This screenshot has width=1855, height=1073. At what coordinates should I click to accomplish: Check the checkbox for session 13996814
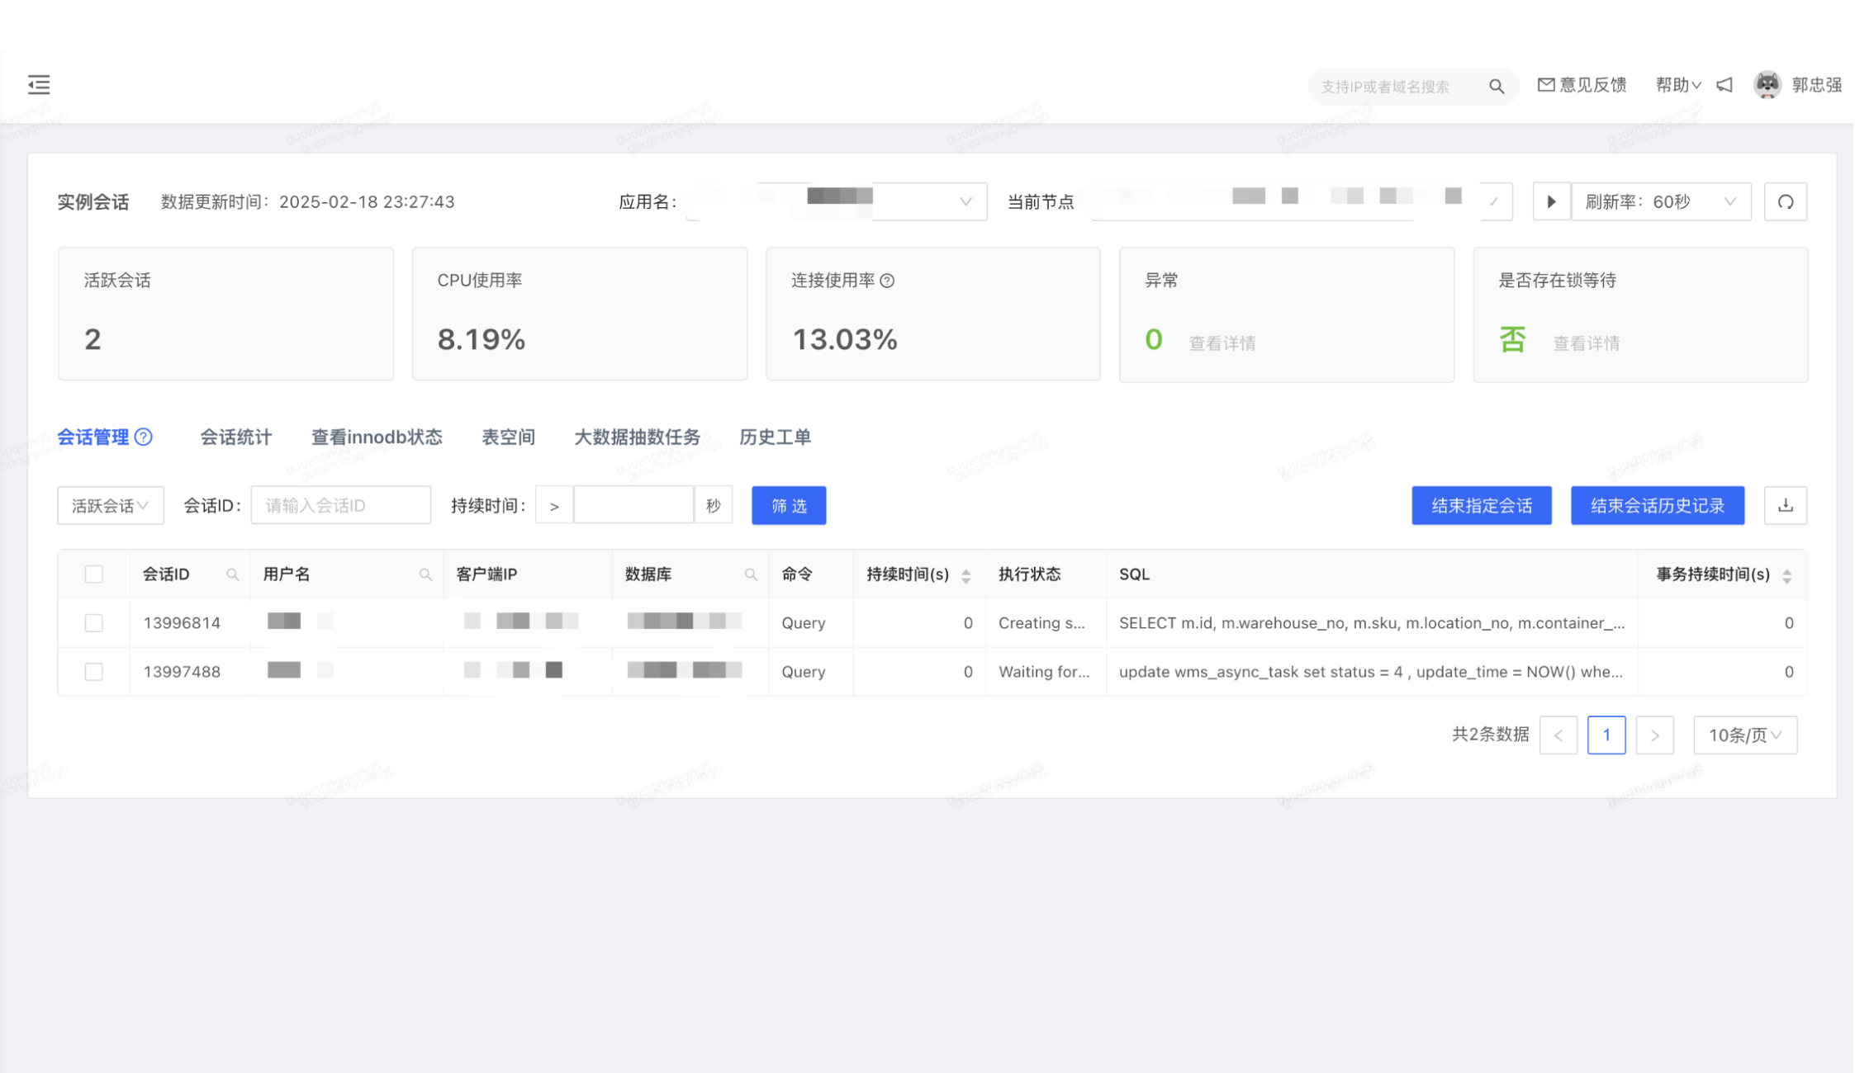click(93, 622)
